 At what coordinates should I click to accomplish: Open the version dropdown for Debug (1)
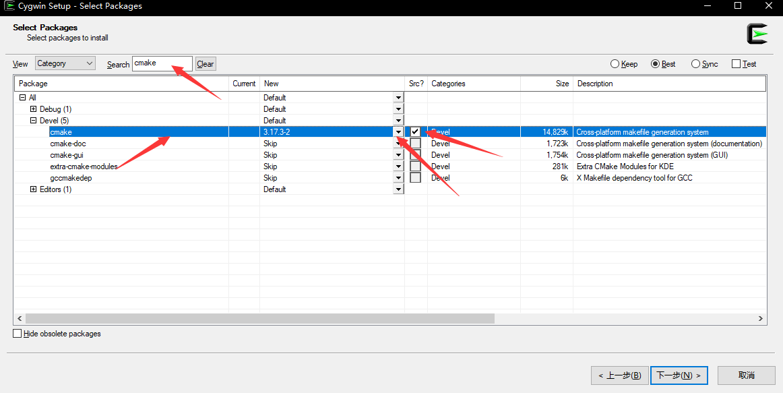point(398,109)
